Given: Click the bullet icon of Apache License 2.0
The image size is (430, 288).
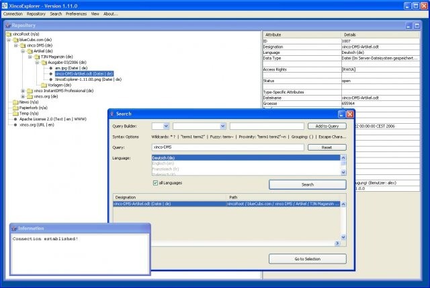Looking at the screenshot, I should [15, 119].
